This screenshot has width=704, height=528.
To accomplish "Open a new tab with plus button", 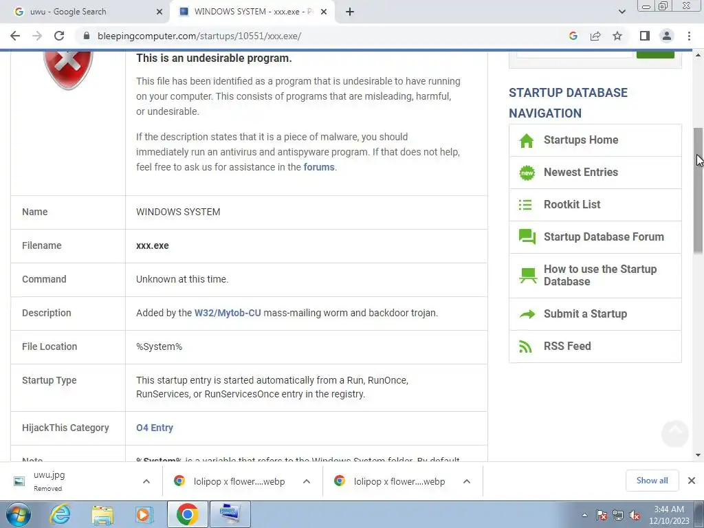I will [x=350, y=12].
